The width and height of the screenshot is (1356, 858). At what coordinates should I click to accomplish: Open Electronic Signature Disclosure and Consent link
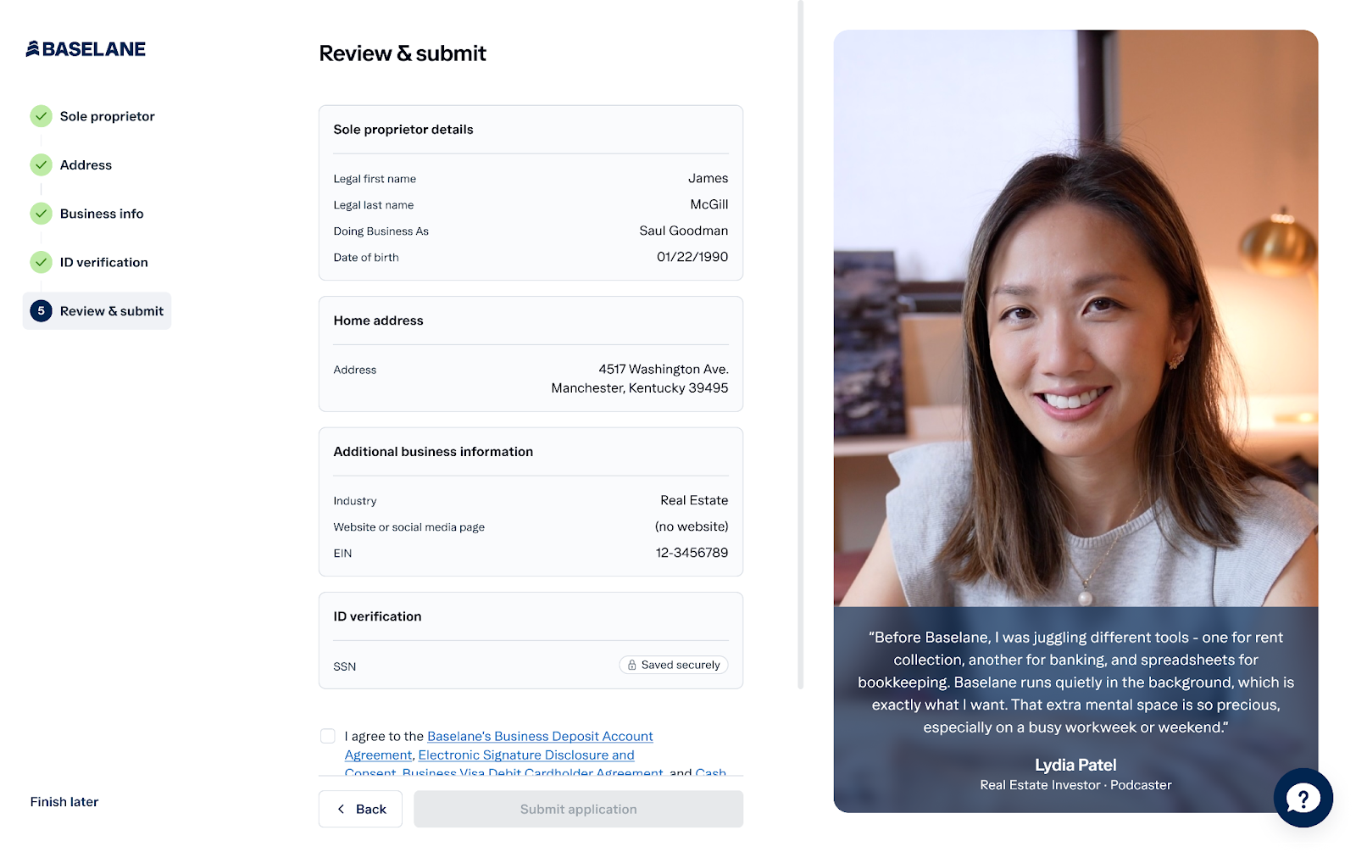click(525, 755)
